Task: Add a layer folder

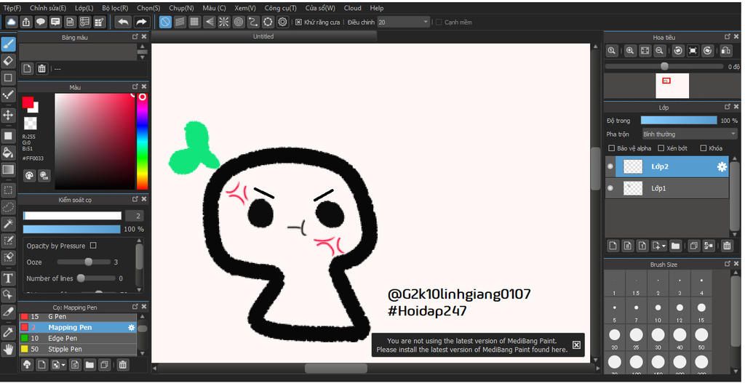Action: (x=675, y=246)
